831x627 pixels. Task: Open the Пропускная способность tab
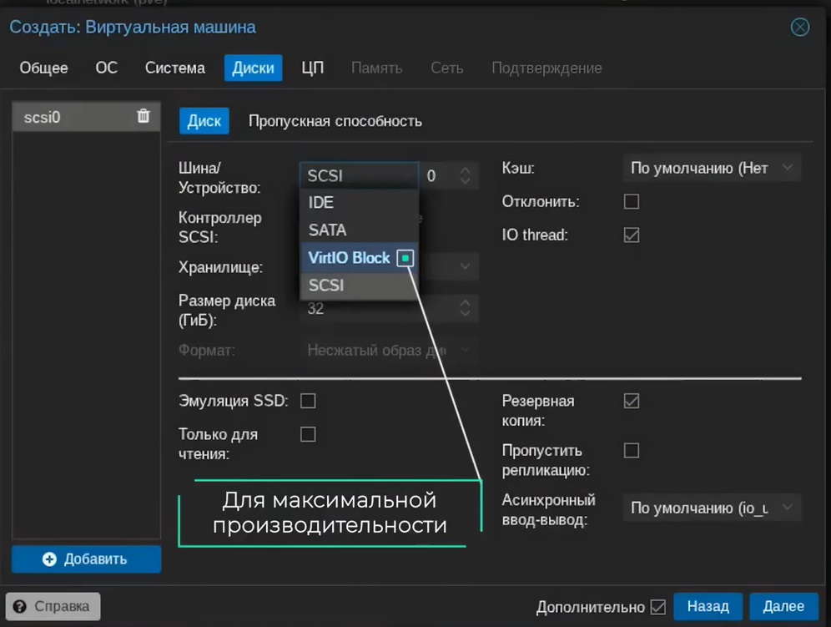(334, 120)
